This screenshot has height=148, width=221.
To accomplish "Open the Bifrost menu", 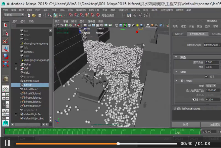I will point(180,10).
